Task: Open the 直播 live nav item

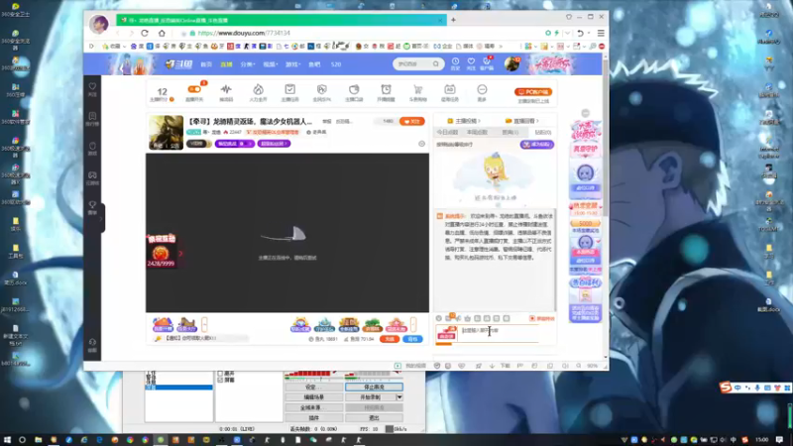Action: [226, 64]
